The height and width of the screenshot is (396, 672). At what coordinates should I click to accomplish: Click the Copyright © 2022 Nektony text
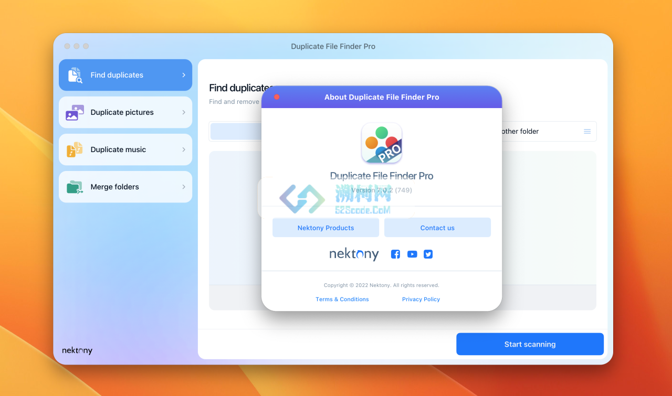[x=382, y=285]
